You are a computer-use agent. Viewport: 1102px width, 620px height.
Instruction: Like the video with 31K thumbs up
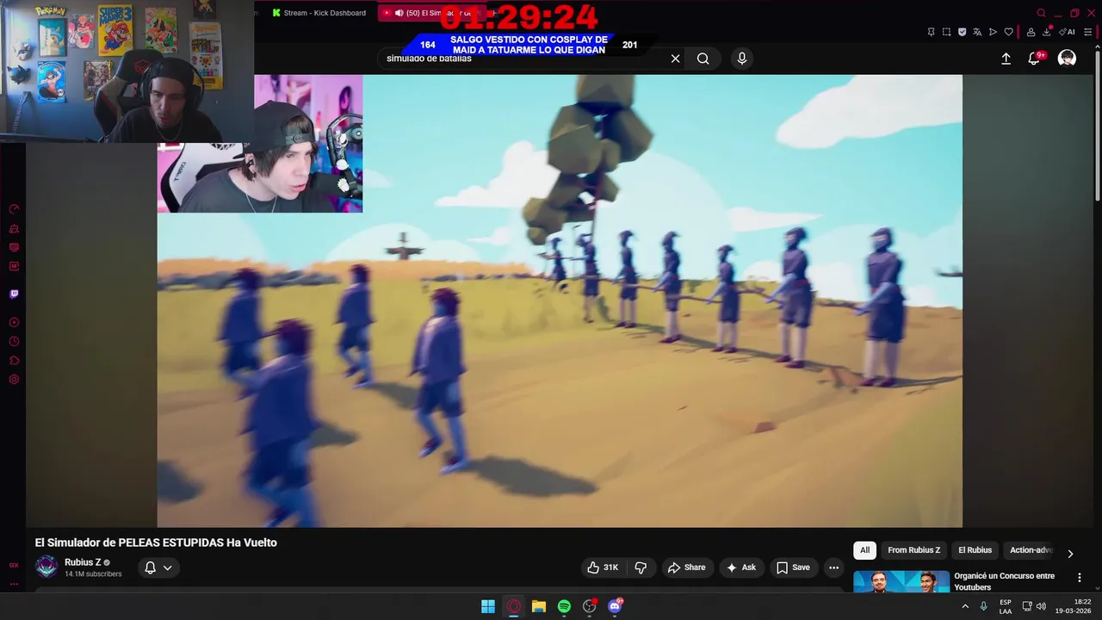(603, 567)
